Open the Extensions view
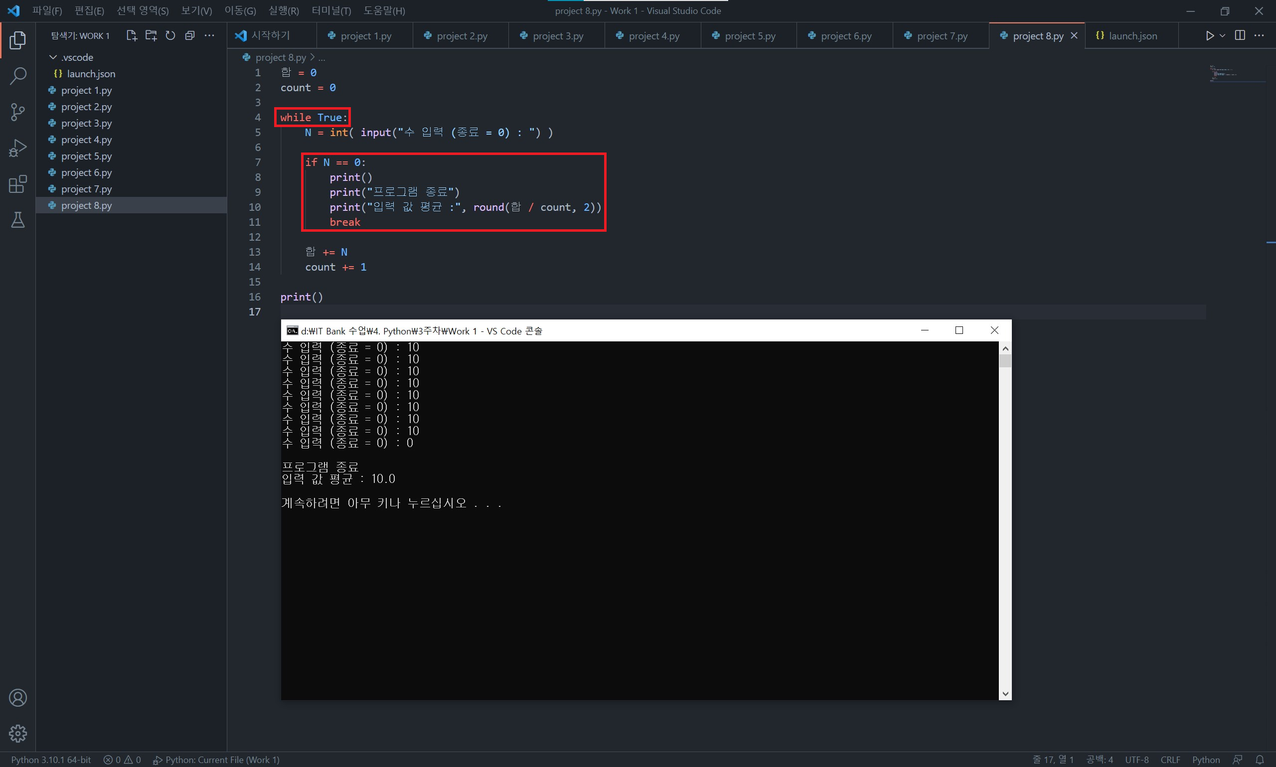This screenshot has width=1276, height=767. coord(17,184)
